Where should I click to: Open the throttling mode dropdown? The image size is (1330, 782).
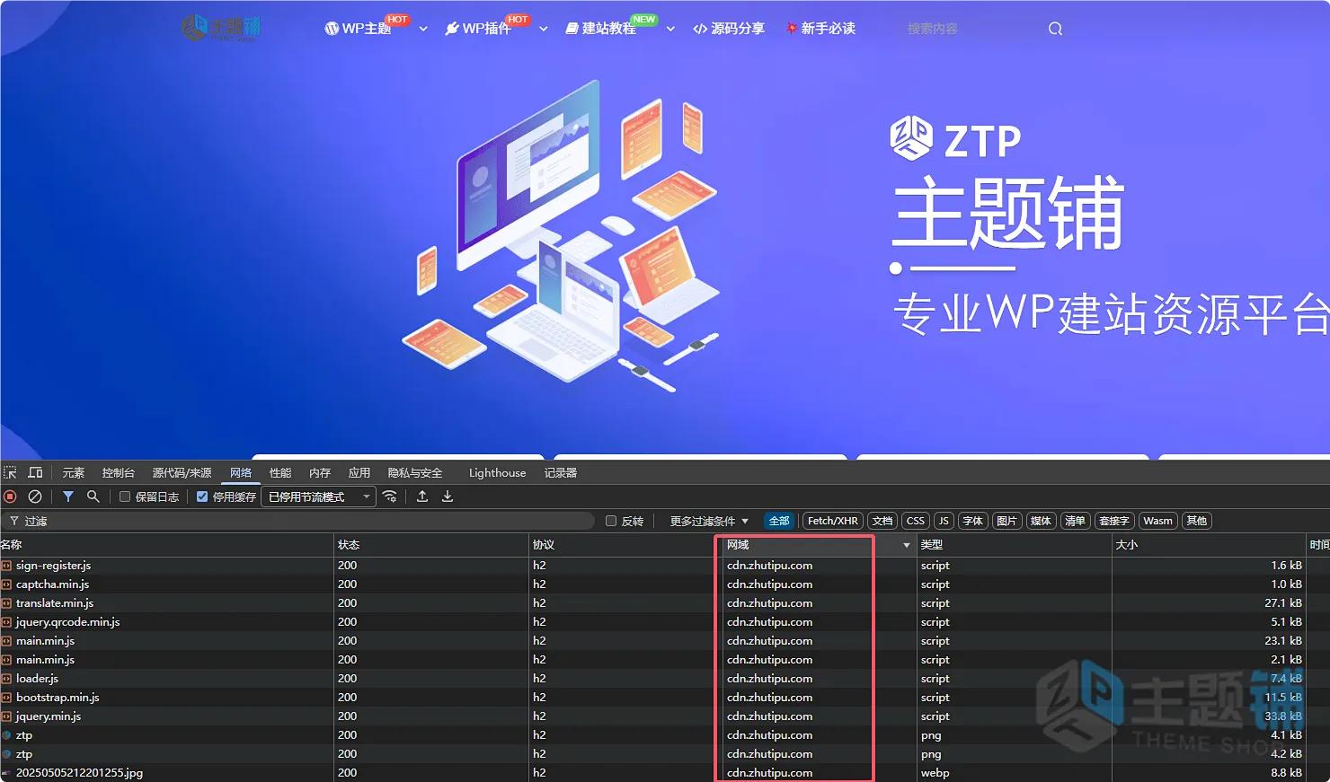click(319, 496)
